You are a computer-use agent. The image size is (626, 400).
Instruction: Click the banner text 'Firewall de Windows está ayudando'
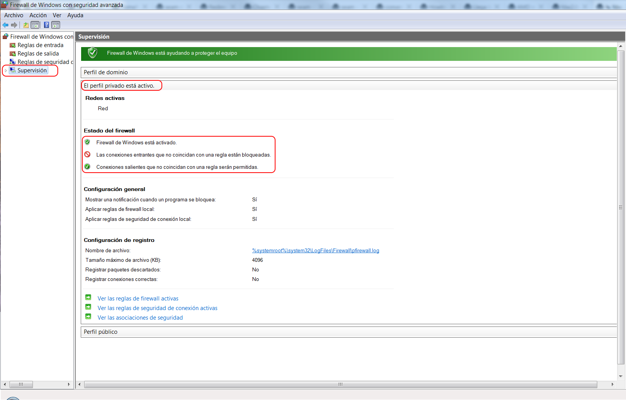tap(172, 53)
